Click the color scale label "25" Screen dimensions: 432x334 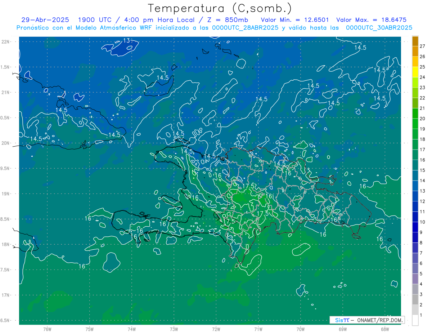[423, 67]
